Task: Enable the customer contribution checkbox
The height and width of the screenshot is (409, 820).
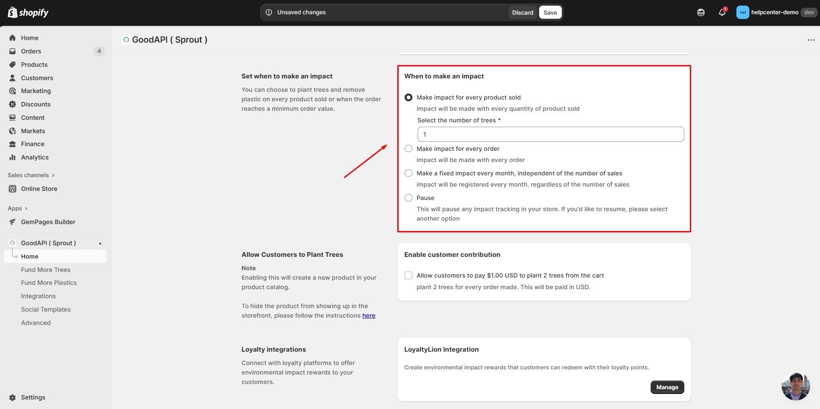Action: pyautogui.click(x=408, y=275)
